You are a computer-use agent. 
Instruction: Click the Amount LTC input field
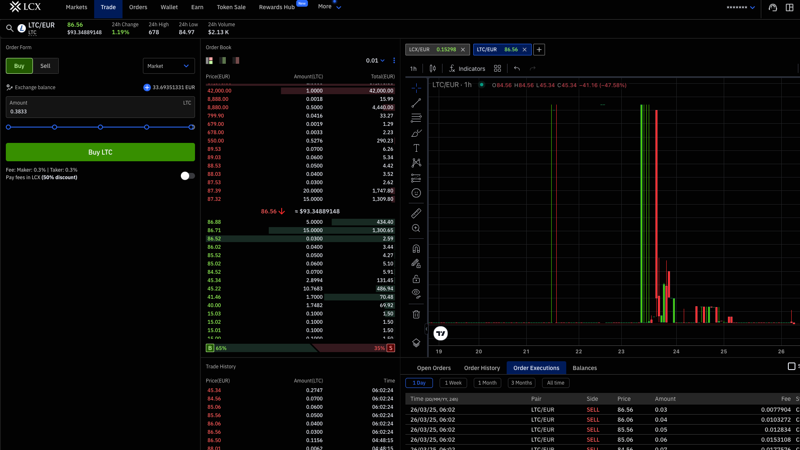100,107
